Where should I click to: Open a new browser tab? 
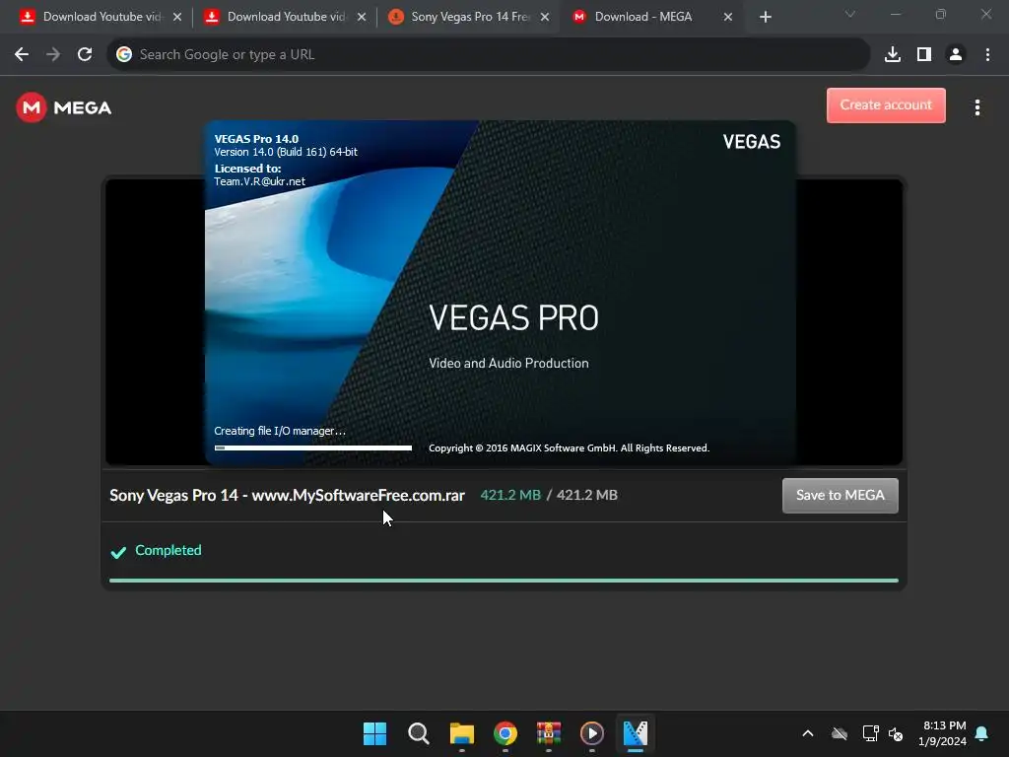(765, 17)
